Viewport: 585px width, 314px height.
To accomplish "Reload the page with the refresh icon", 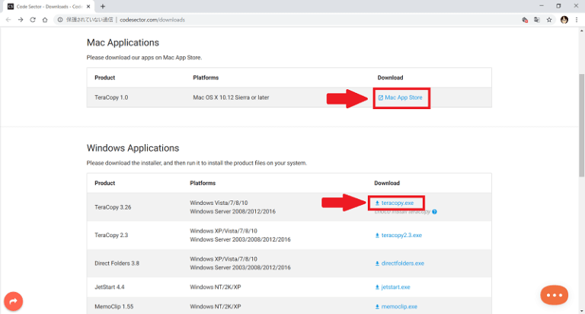I will click(x=33, y=19).
